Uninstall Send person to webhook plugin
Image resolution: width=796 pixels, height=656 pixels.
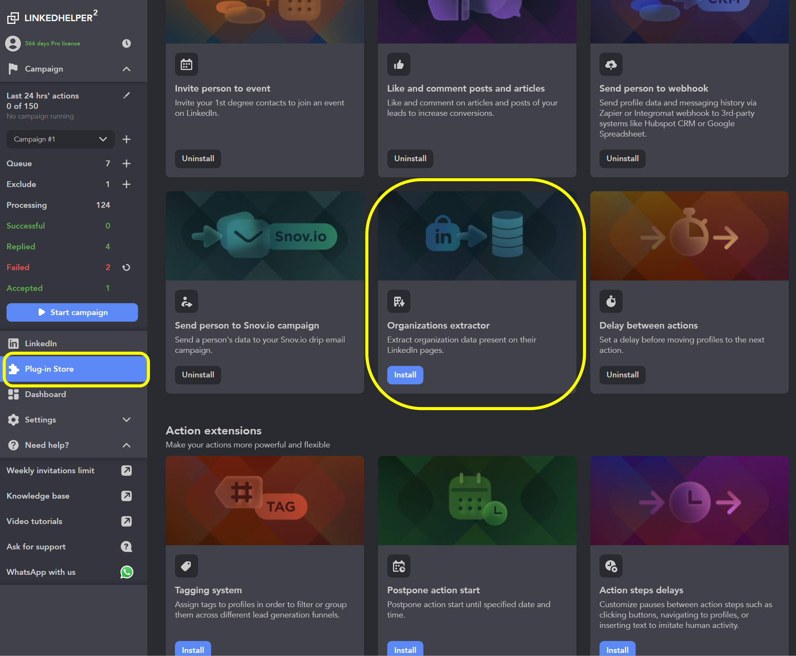tap(623, 159)
